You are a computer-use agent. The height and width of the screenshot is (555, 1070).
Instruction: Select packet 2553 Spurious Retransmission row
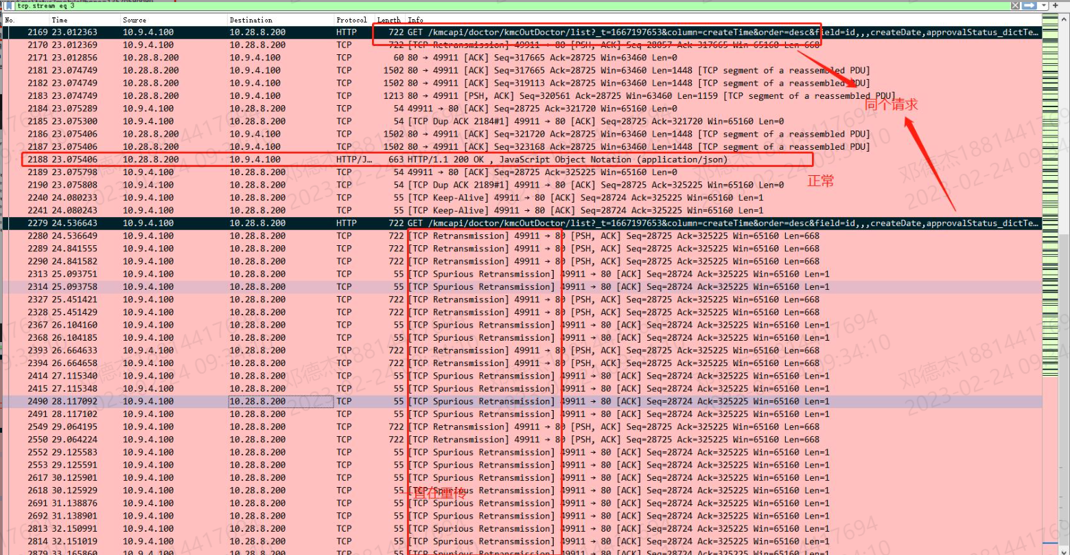pos(522,464)
